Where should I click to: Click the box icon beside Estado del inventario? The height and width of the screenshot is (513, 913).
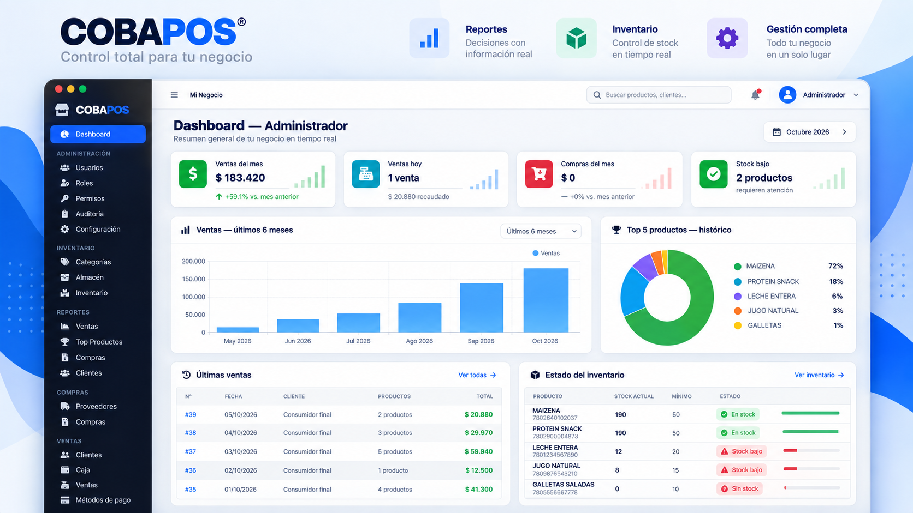535,375
